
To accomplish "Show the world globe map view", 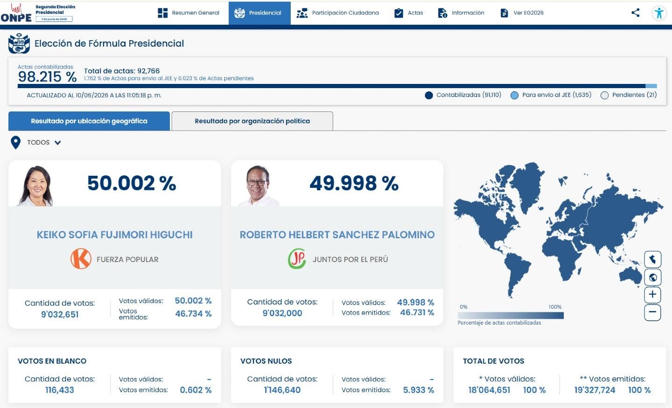I will click(x=652, y=277).
